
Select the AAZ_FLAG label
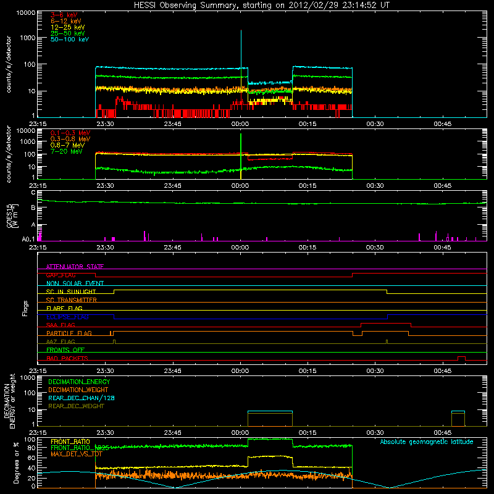point(61,341)
